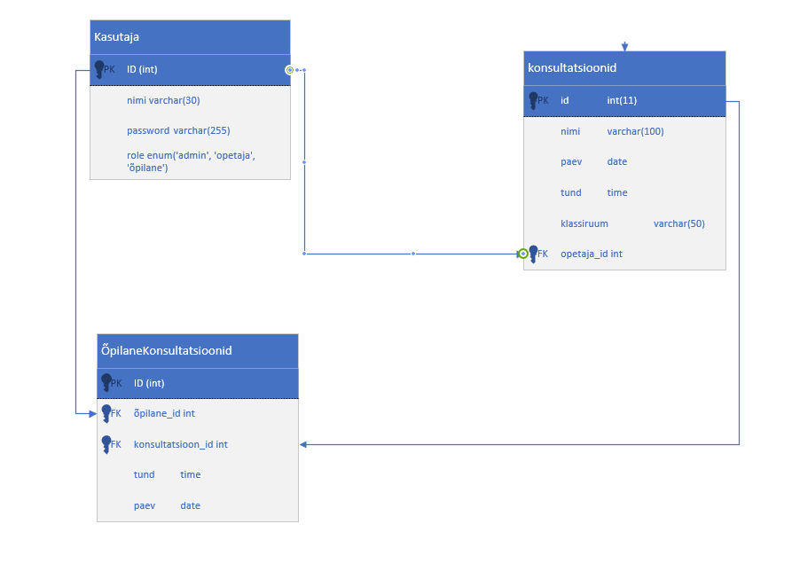
Task: Click 'time' type in konsultatsioonid table
Action: click(617, 192)
